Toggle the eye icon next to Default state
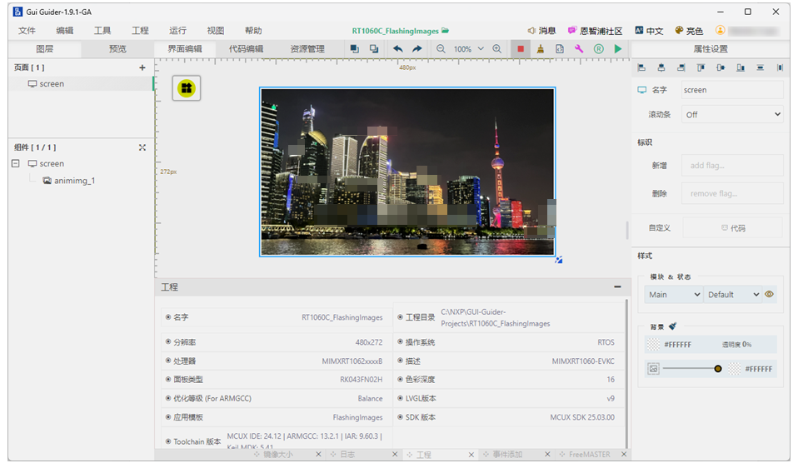Screen dimensions: 808x468 (x=770, y=294)
